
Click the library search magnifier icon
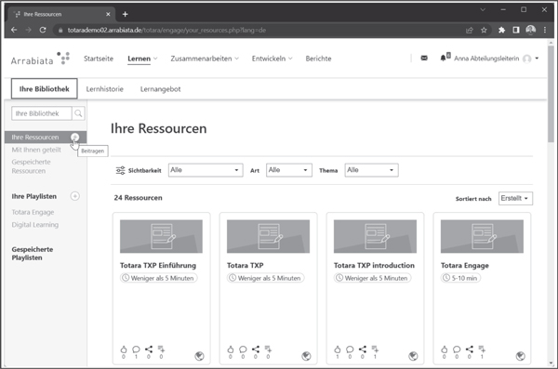point(78,113)
